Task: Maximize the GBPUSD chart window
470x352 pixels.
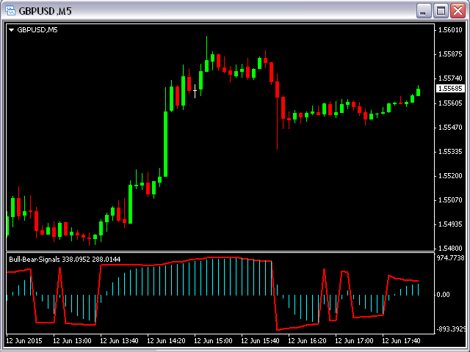Action: tap(441, 11)
